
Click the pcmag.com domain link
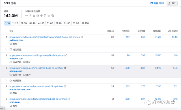tap(16, 71)
